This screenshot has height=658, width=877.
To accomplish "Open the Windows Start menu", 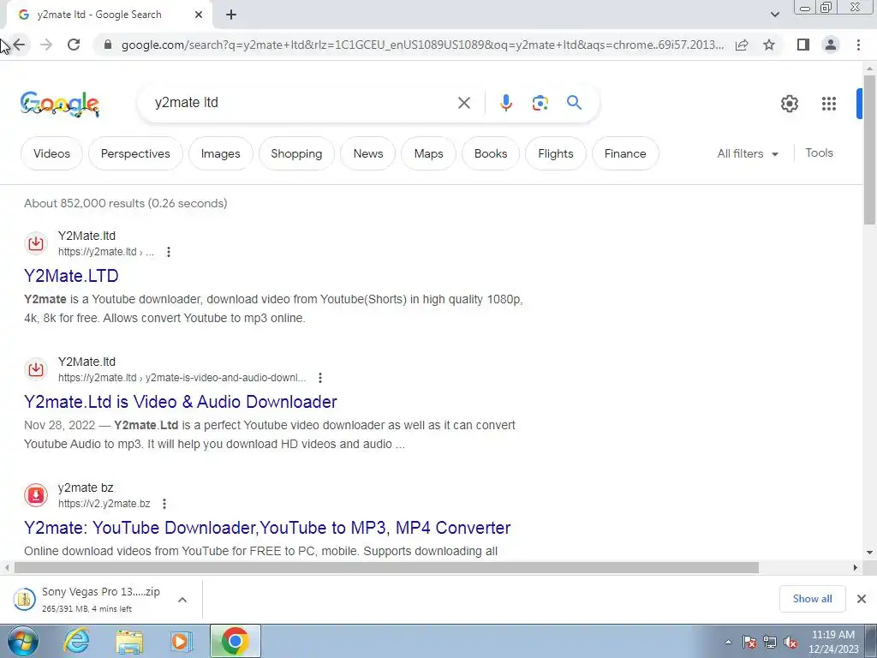I will point(23,641).
